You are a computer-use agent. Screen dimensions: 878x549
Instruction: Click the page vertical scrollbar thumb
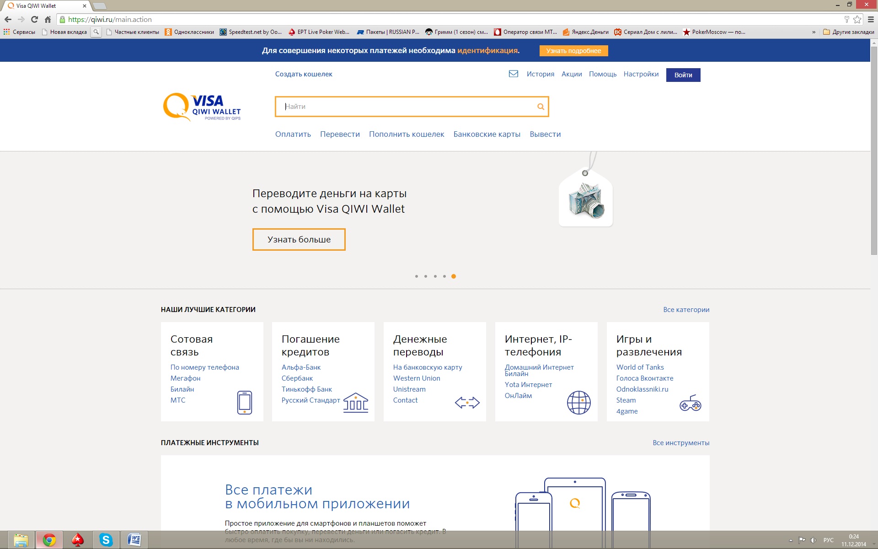pos(874,151)
